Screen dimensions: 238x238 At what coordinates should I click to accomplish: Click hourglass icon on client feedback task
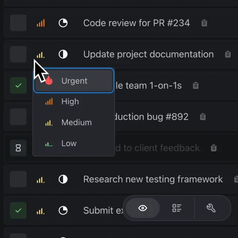click(x=18, y=148)
